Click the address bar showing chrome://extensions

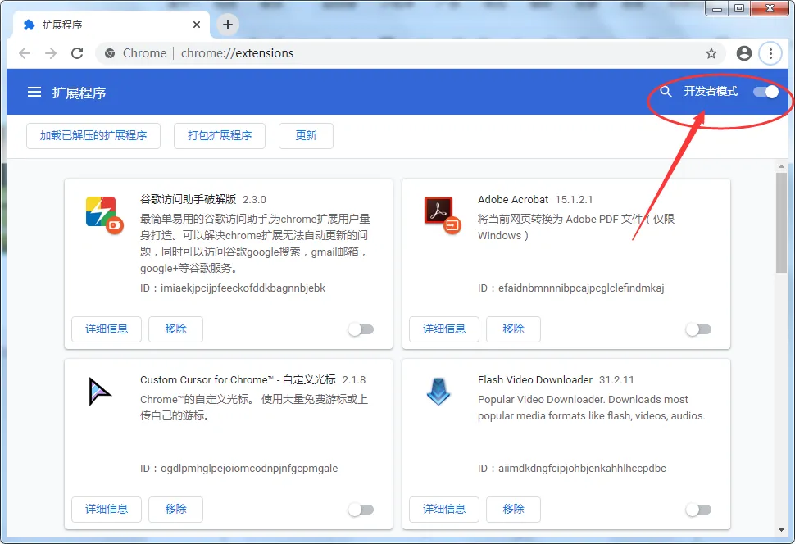point(411,53)
